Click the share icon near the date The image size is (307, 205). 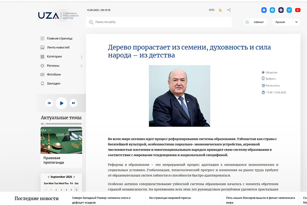click(x=229, y=10)
